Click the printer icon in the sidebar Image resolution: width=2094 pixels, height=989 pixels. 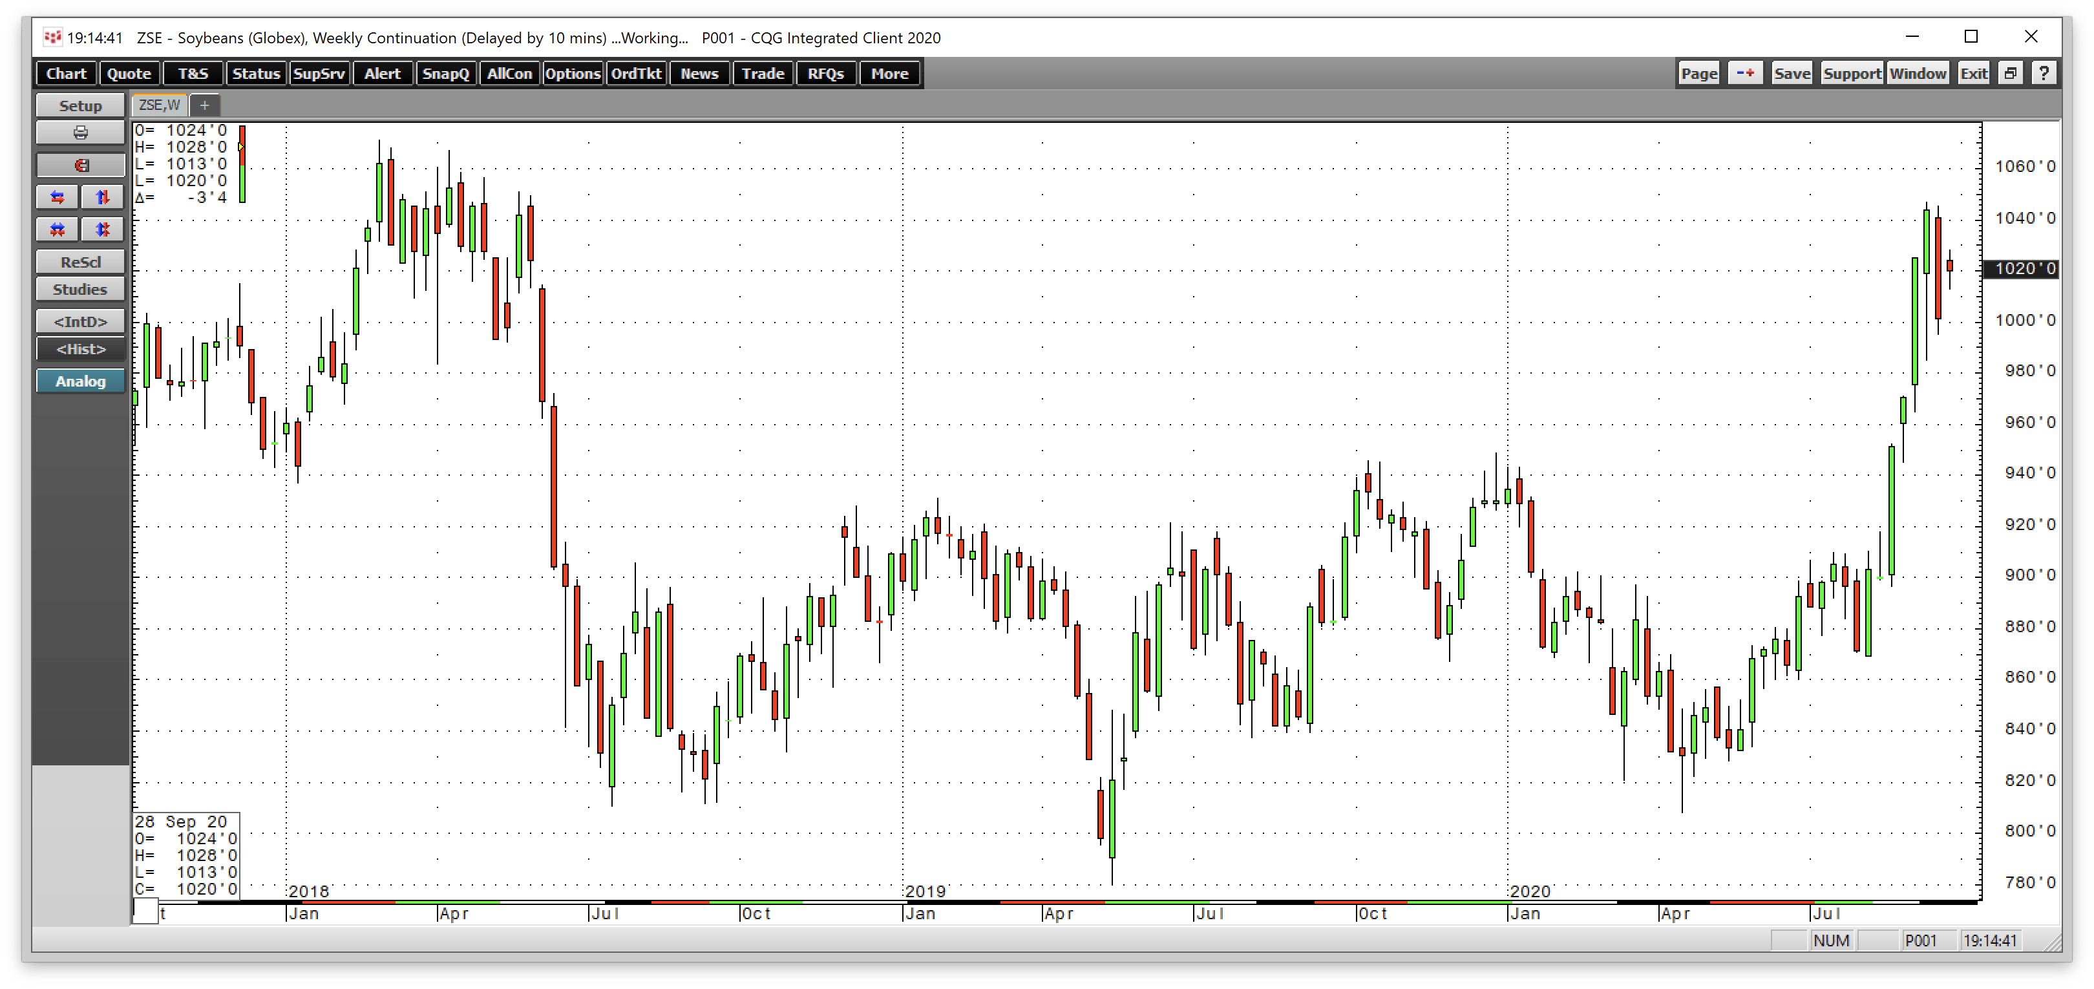(79, 133)
